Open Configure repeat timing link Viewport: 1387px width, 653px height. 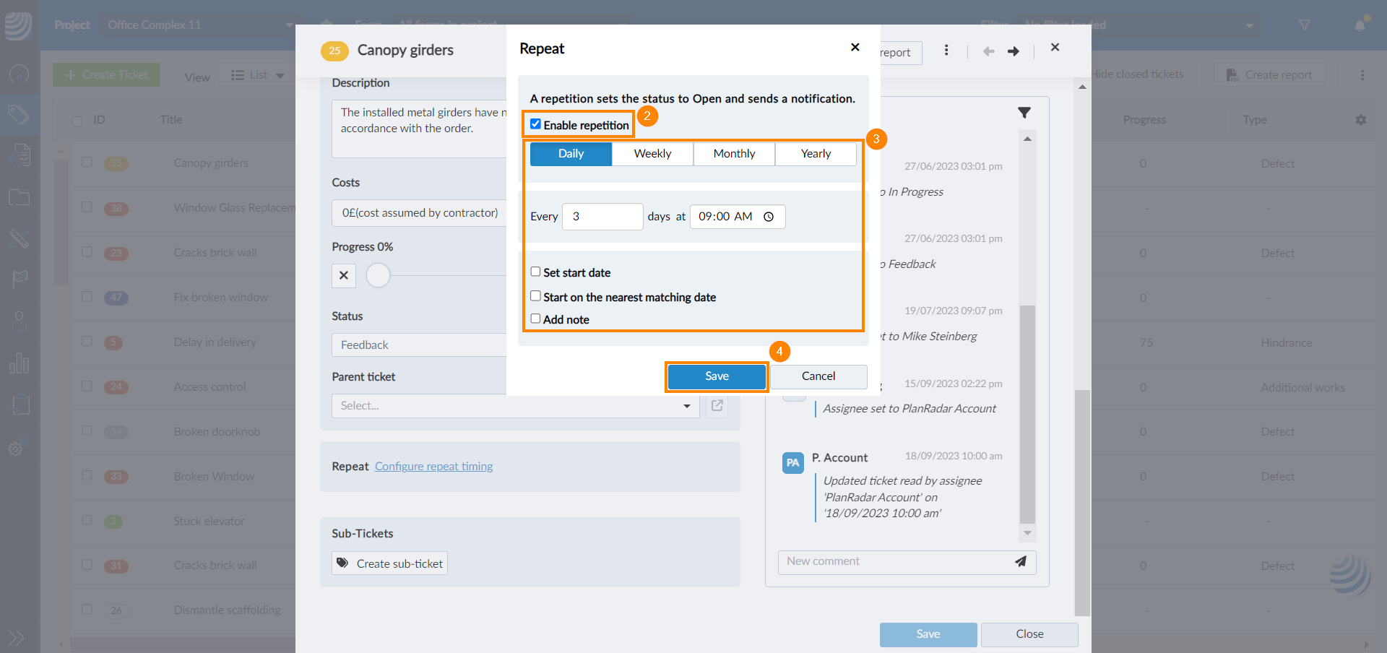tap(433, 467)
